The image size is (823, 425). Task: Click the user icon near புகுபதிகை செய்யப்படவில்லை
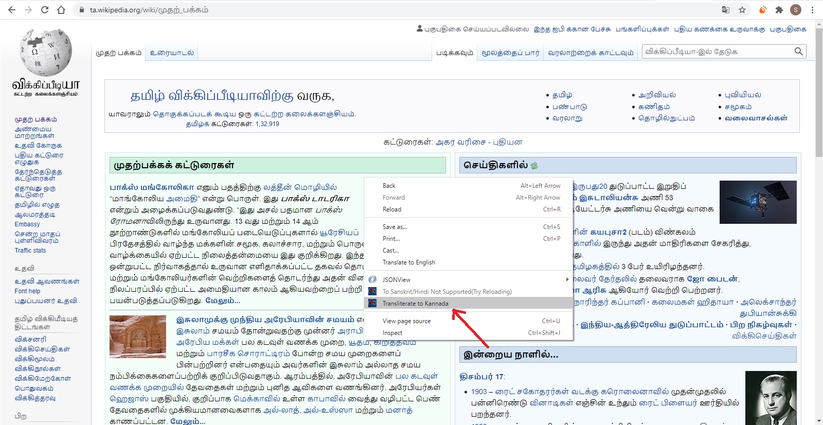420,29
